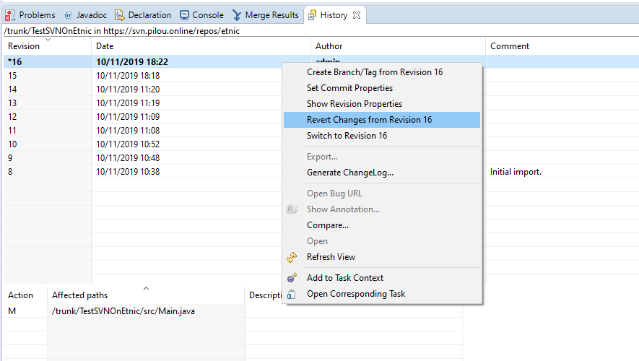Click the Add to Task Context icon
The height and width of the screenshot is (361, 639).
coord(292,278)
